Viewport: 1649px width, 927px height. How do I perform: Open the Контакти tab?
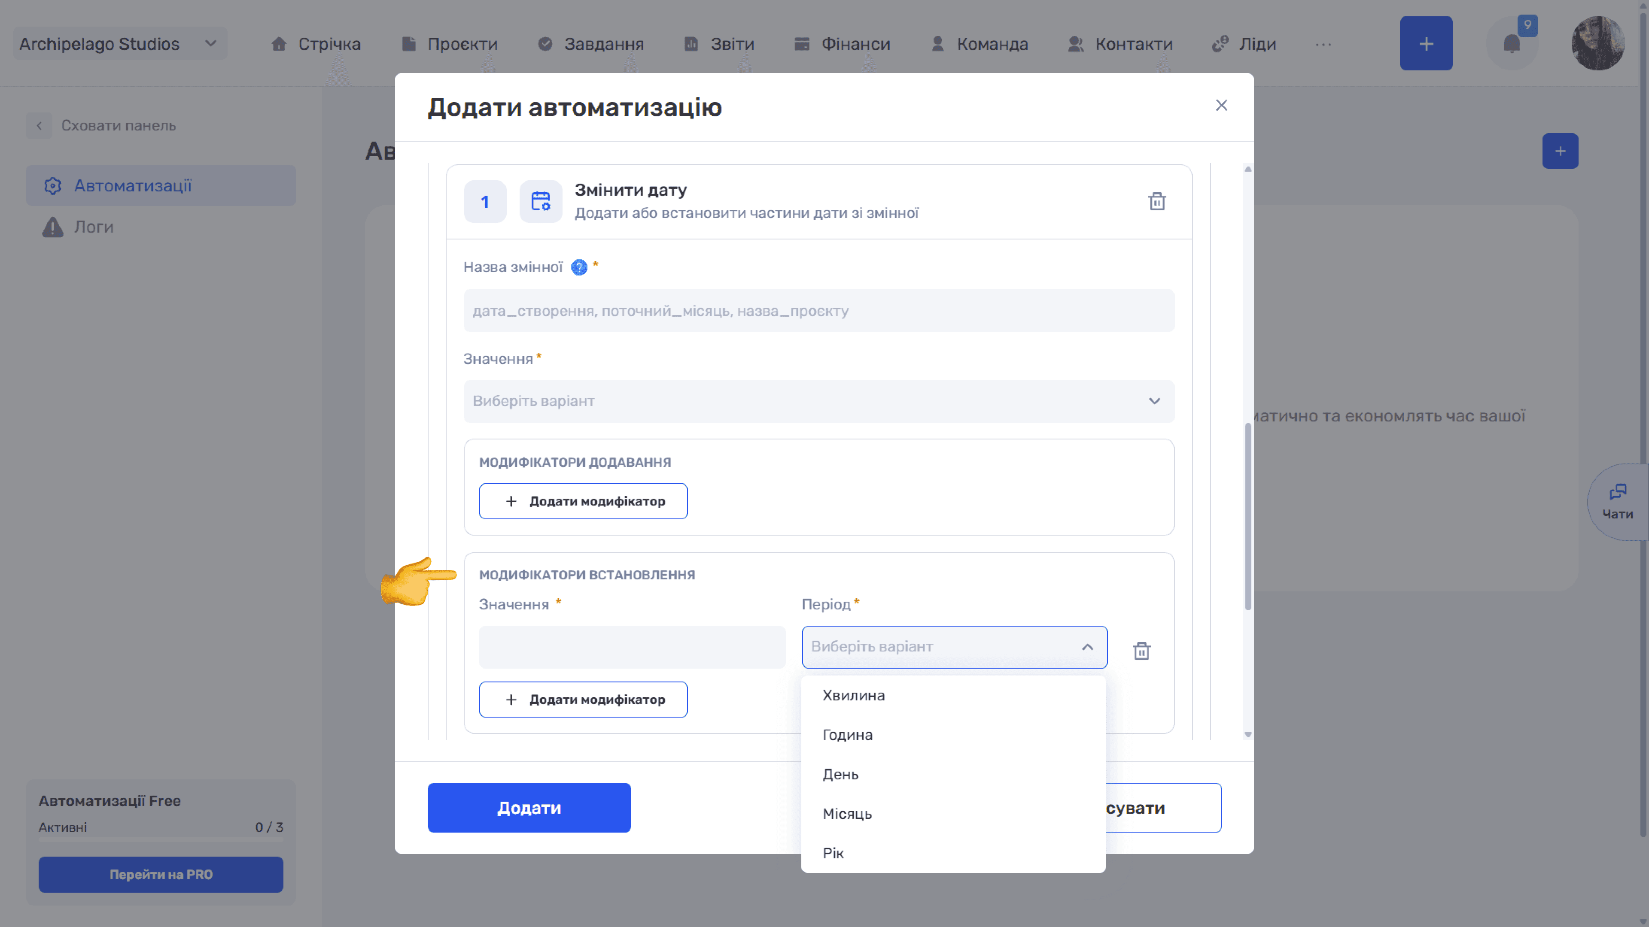pos(1120,43)
